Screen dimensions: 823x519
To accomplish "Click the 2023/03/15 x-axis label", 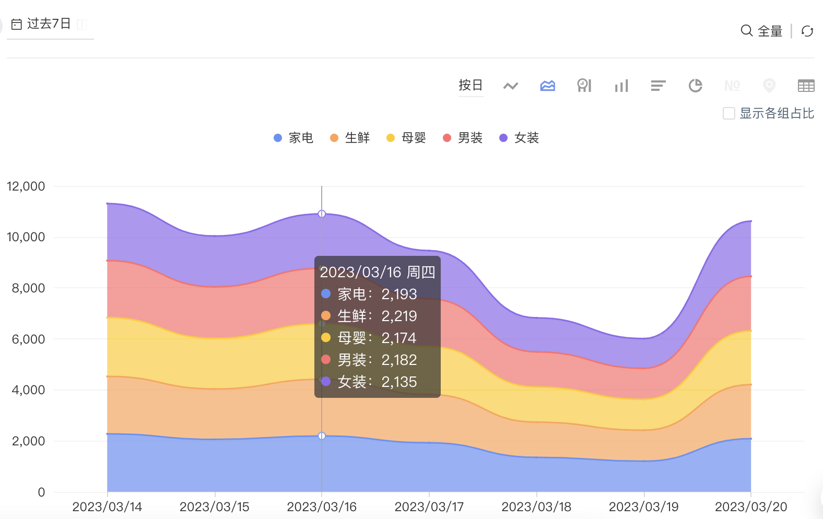I will tap(215, 507).
